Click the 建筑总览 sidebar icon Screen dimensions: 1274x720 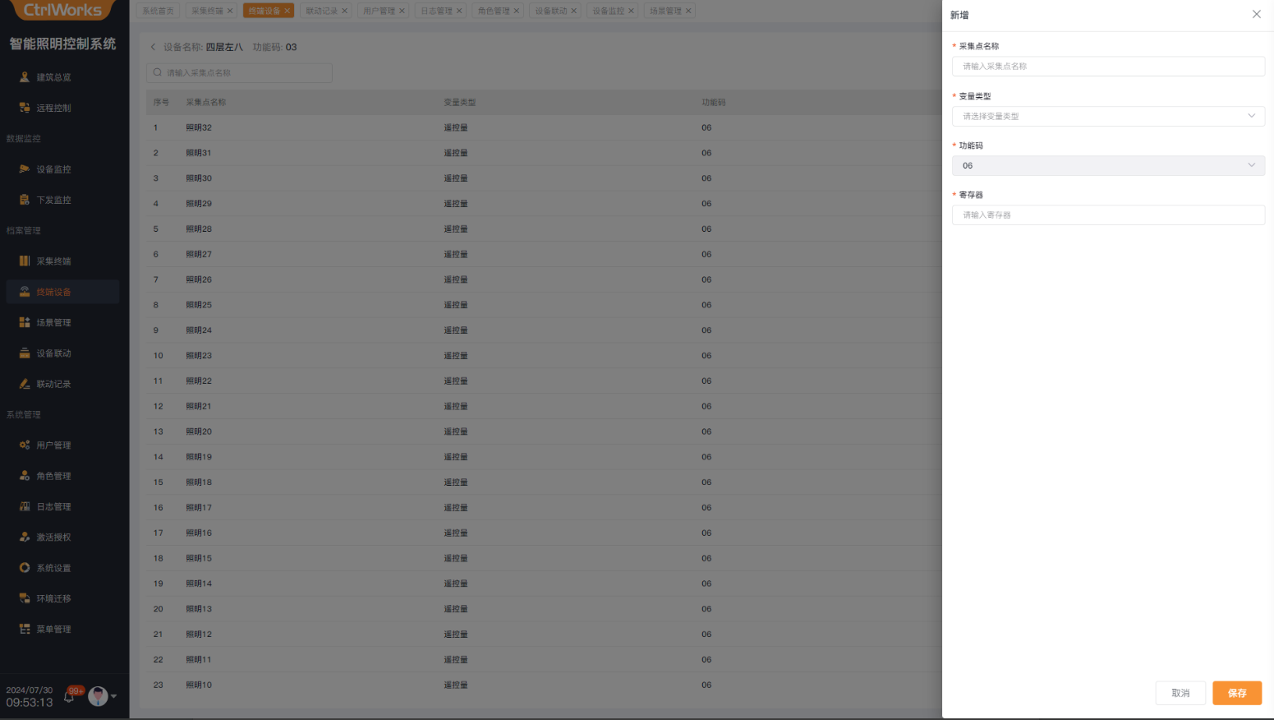tap(25, 77)
